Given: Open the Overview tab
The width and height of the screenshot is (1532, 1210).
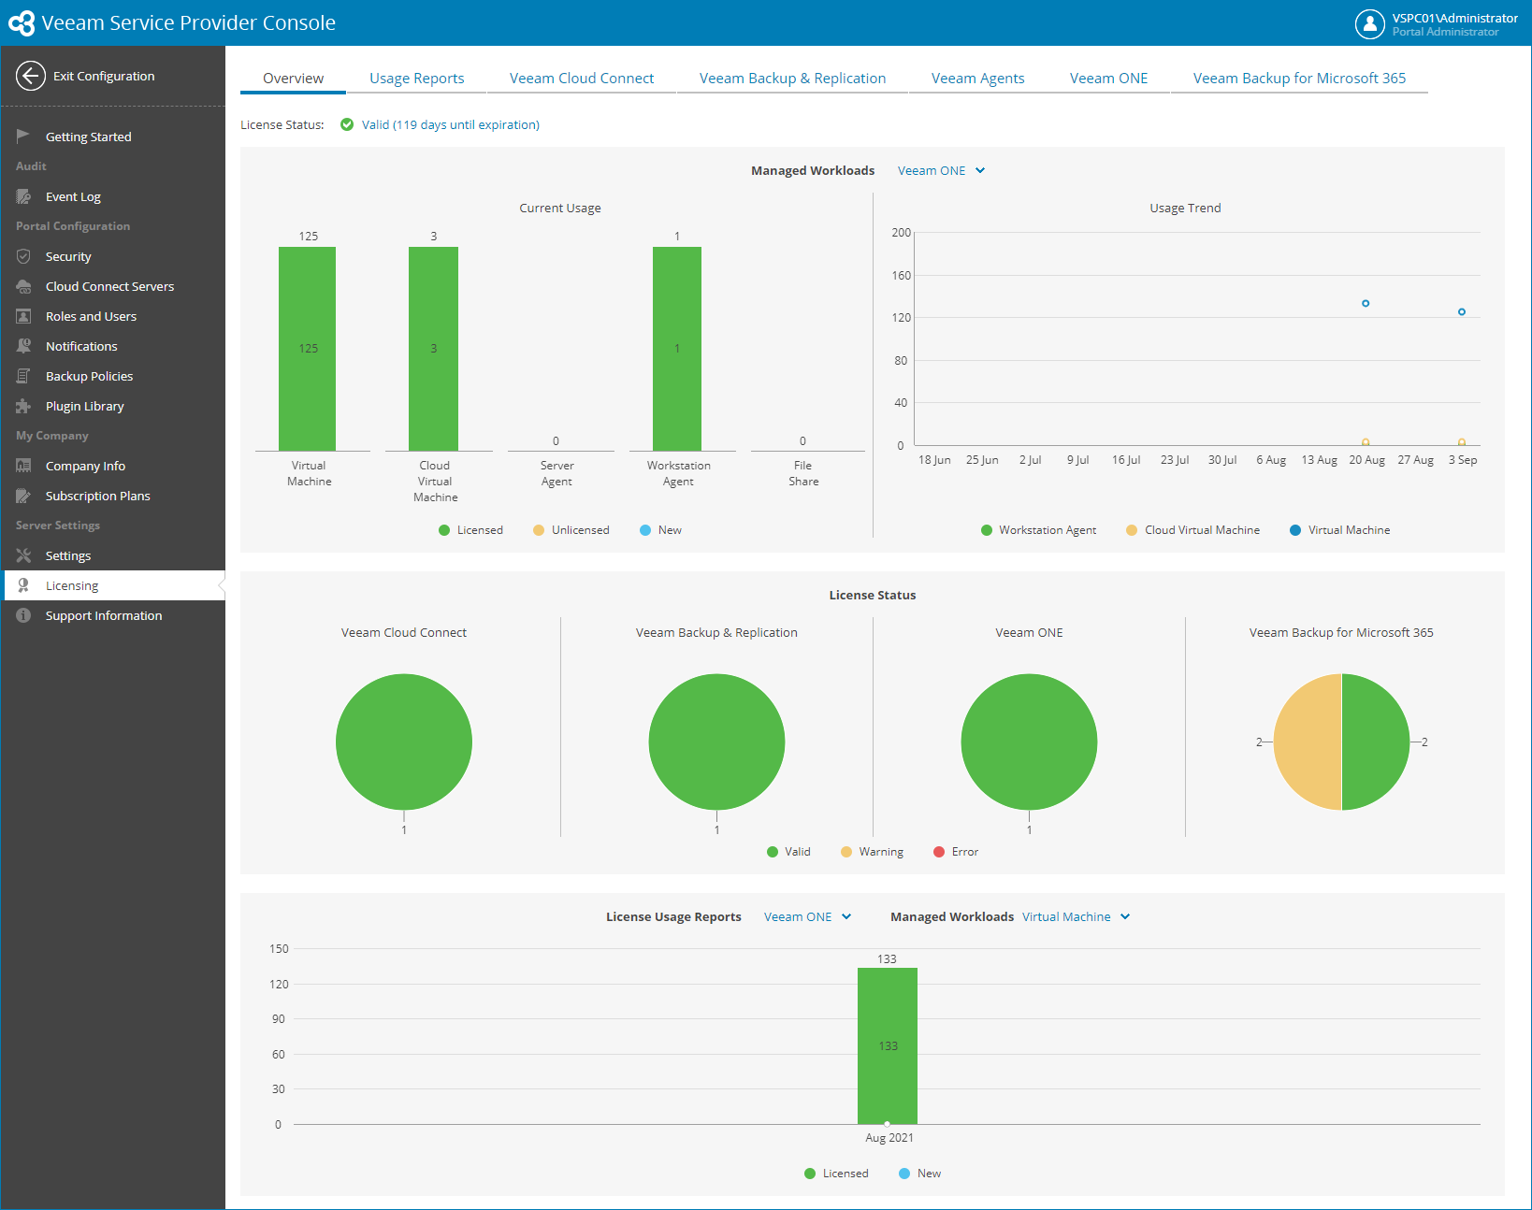Looking at the screenshot, I should (293, 79).
